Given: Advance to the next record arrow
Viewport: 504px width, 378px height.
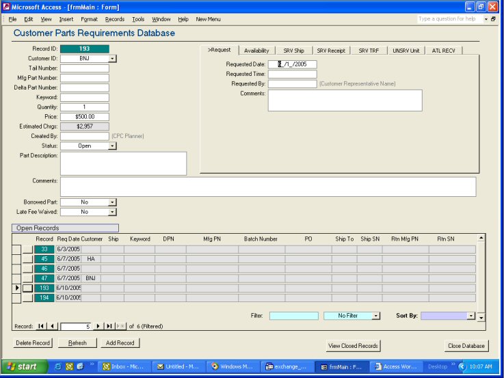Looking at the screenshot, I should (x=98, y=327).
